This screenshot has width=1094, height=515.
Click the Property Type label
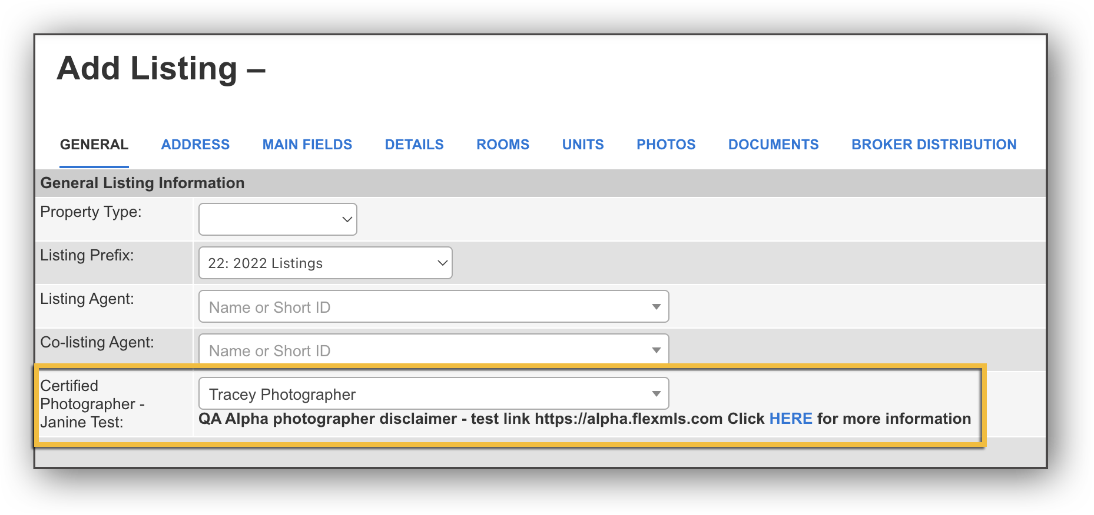tap(91, 212)
